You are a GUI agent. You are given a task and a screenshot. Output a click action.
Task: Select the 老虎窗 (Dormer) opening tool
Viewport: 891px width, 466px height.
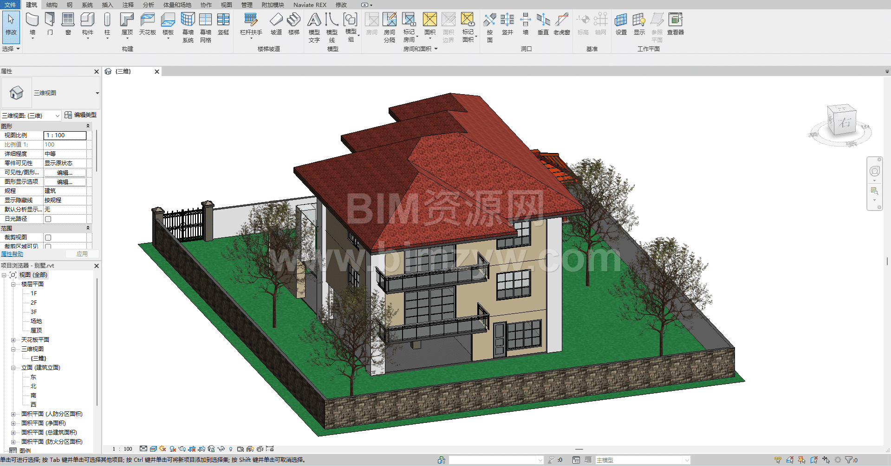click(562, 24)
